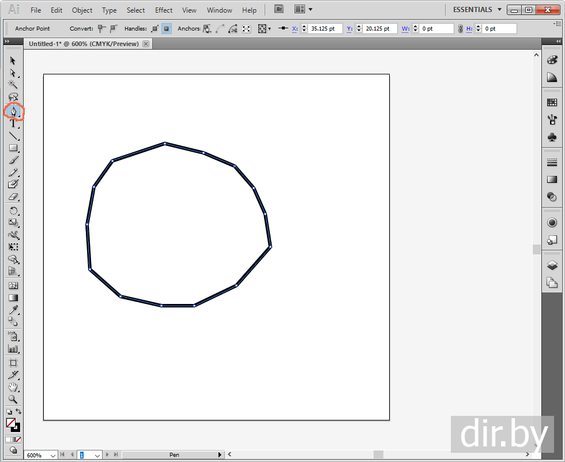Launch Adobe Bridge from the Br button
The image size is (565, 462).
(280, 10)
